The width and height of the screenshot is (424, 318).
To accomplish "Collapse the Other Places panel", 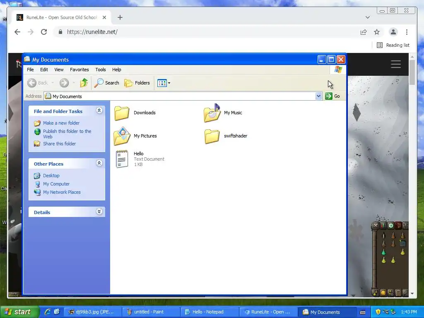I will pos(99,163).
